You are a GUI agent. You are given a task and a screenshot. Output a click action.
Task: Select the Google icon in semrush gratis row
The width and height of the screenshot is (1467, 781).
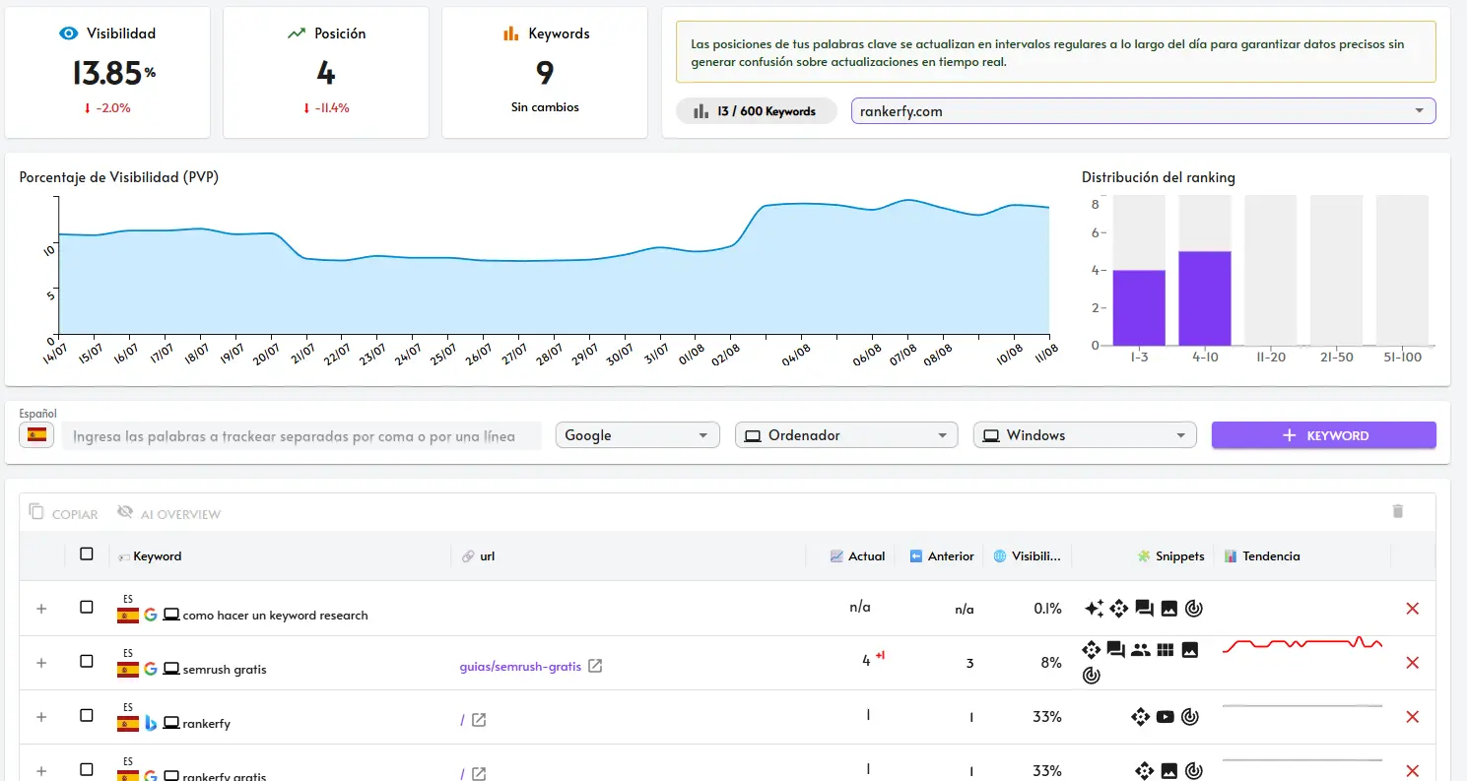pyautogui.click(x=151, y=669)
